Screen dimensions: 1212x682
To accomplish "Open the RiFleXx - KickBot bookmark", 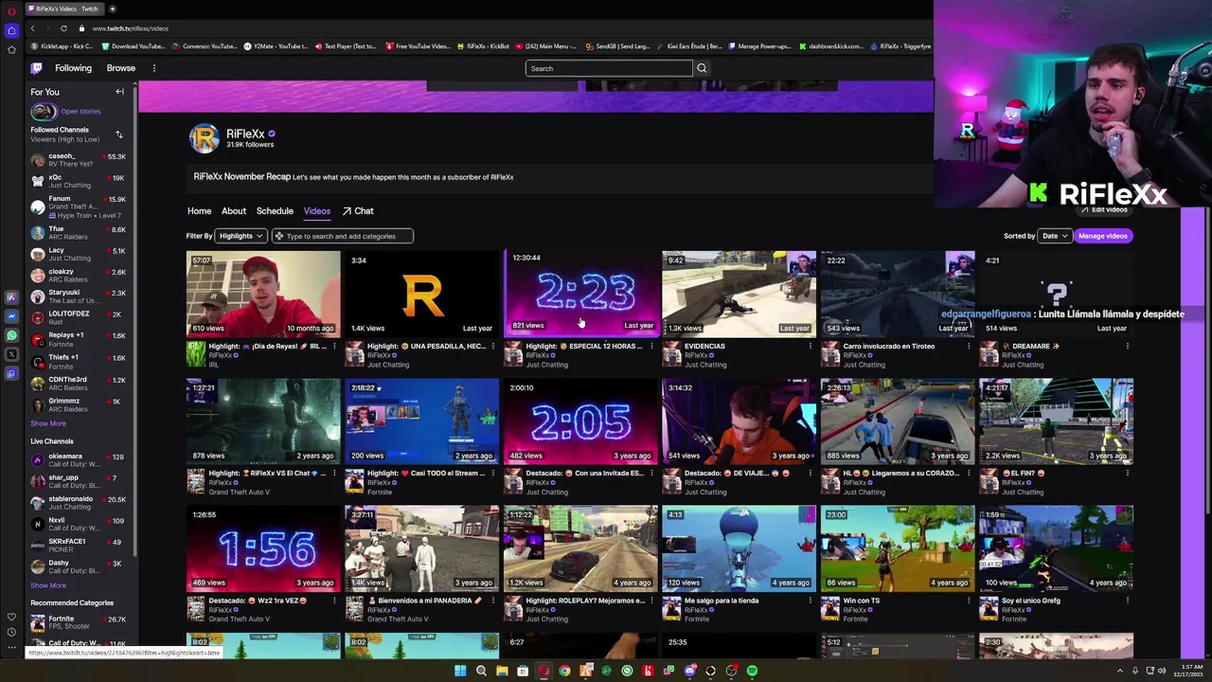I will 483,46.
